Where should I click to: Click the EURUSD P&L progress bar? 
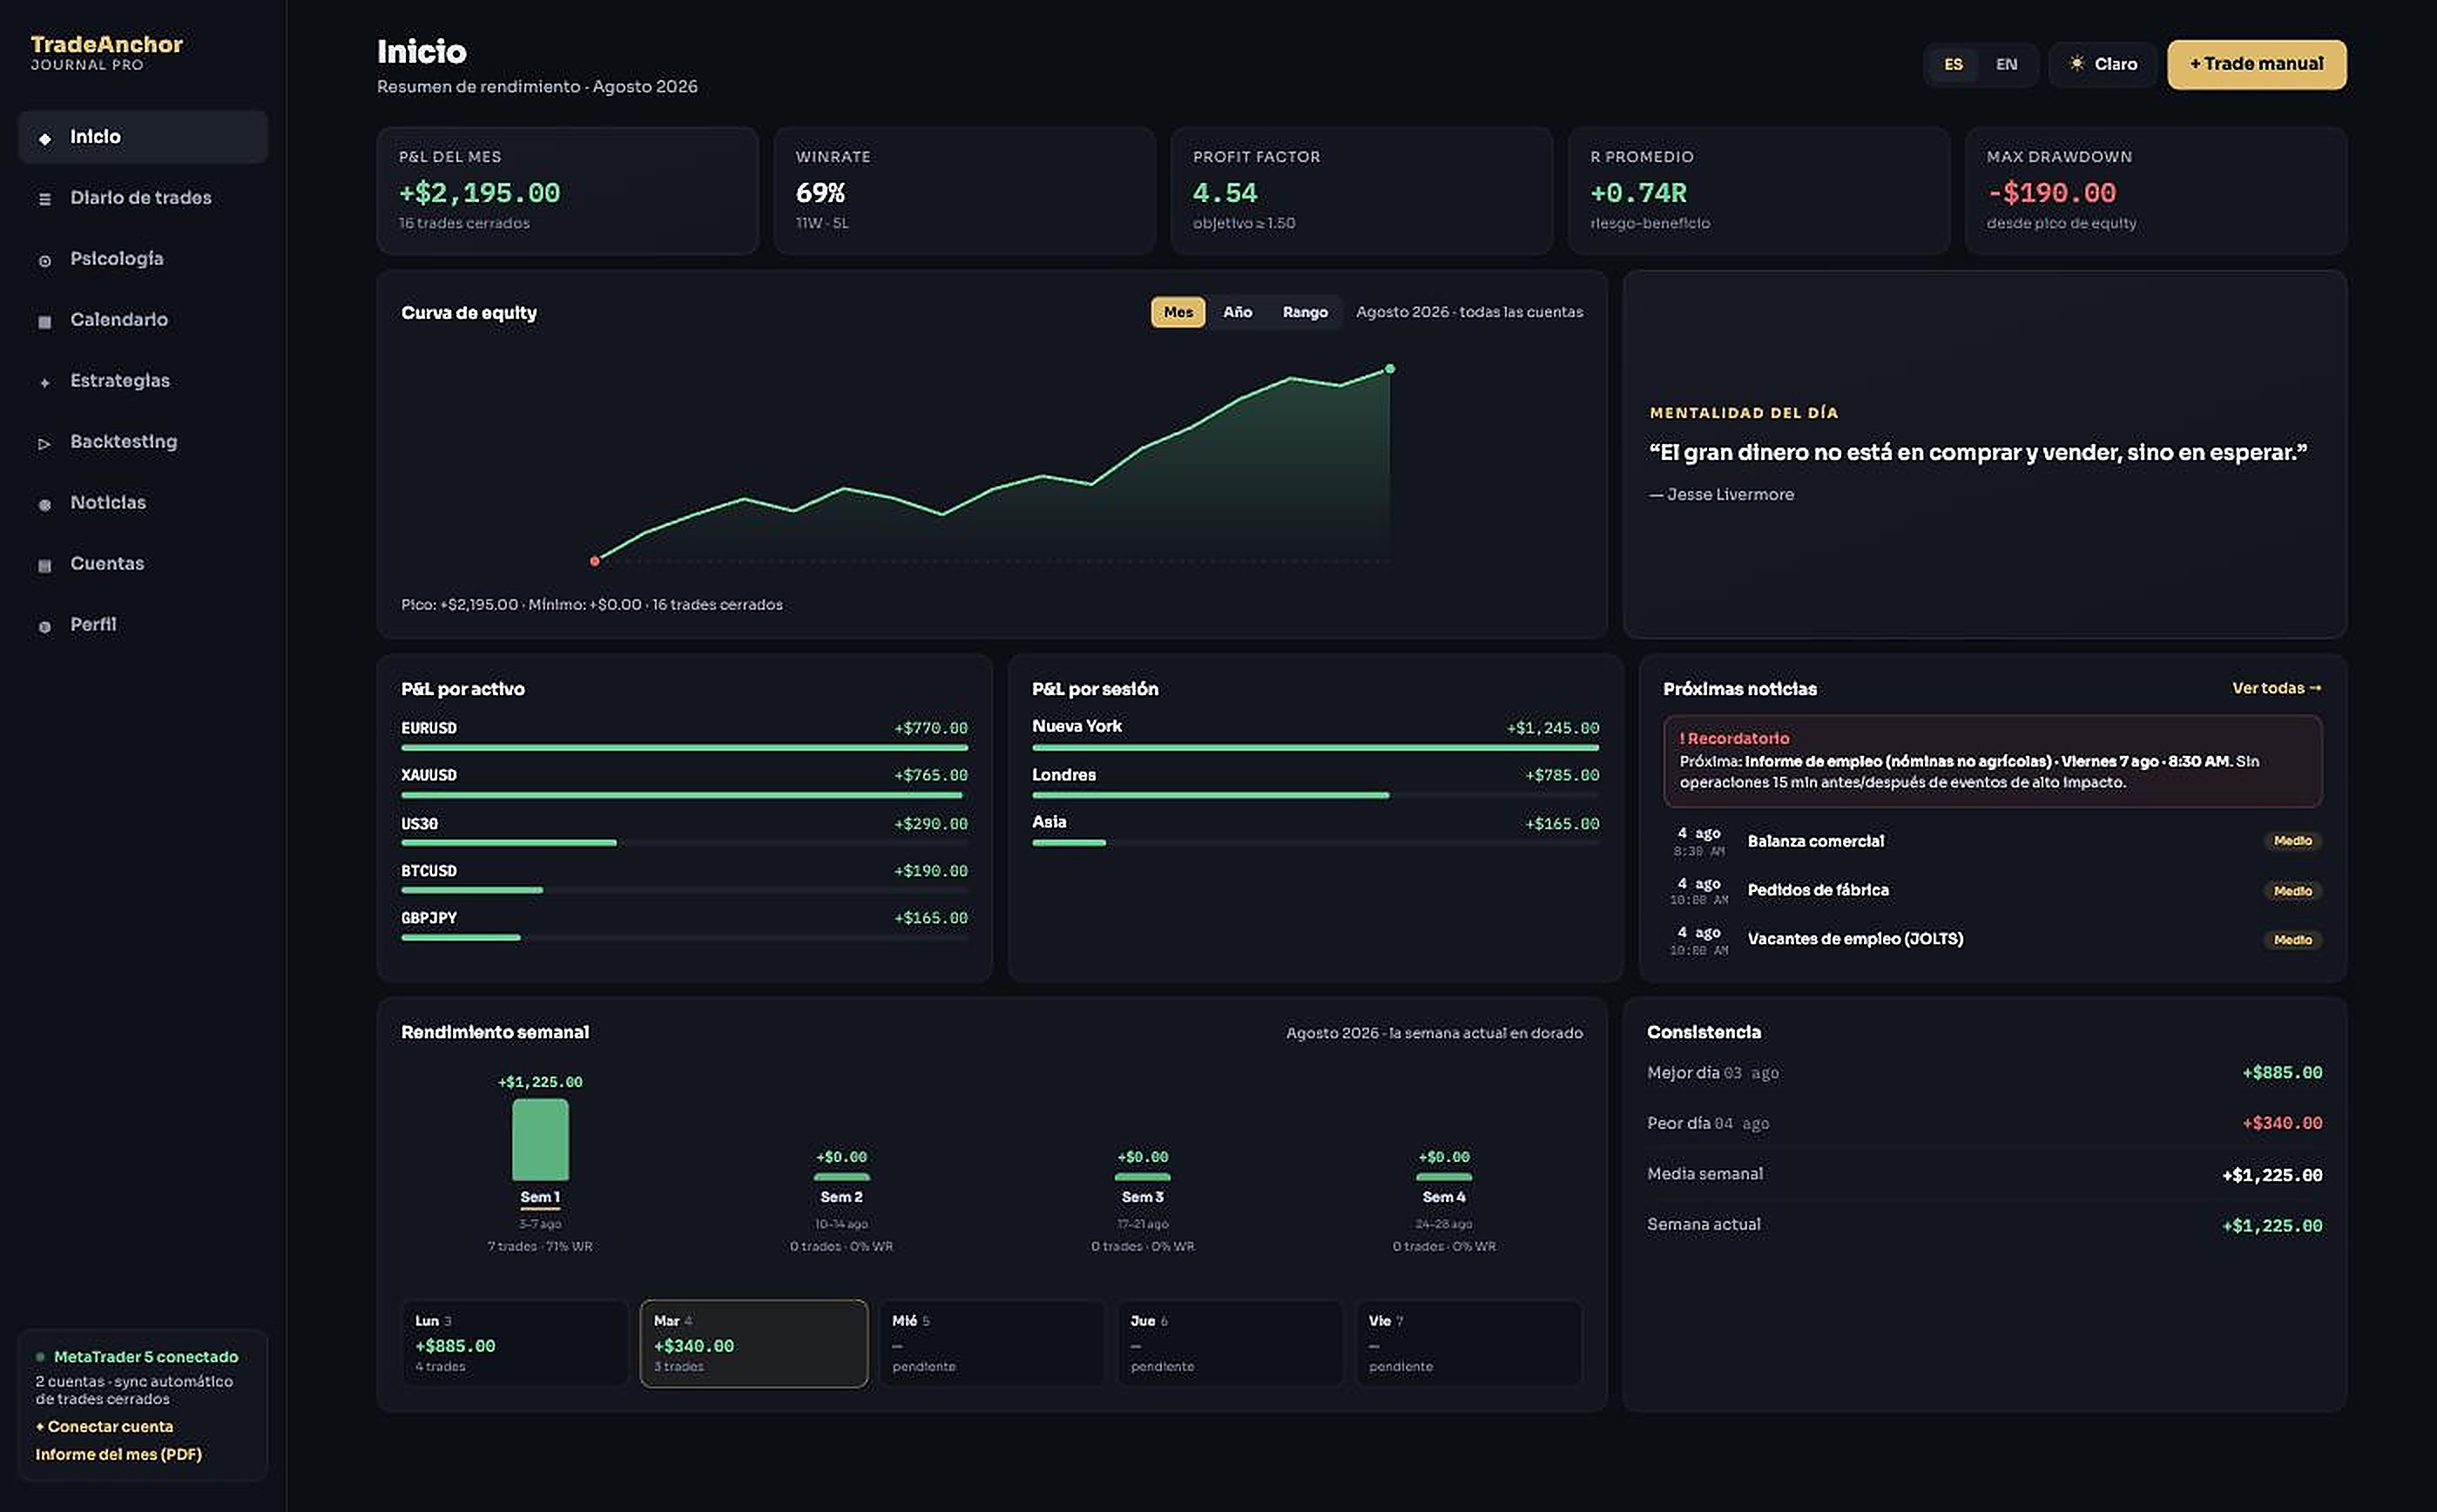[x=684, y=747]
